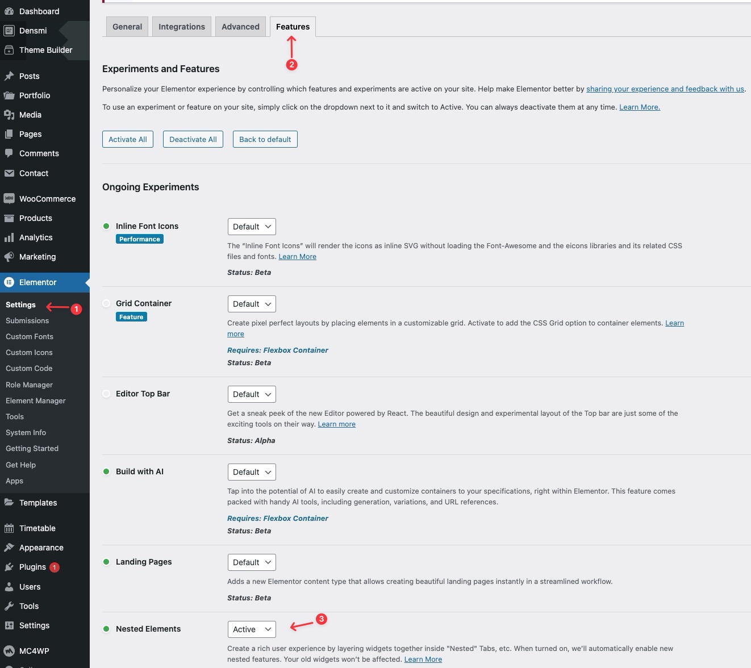Image resolution: width=751 pixels, height=668 pixels.
Task: Click the Posts pushpin icon
Action: tap(9, 76)
